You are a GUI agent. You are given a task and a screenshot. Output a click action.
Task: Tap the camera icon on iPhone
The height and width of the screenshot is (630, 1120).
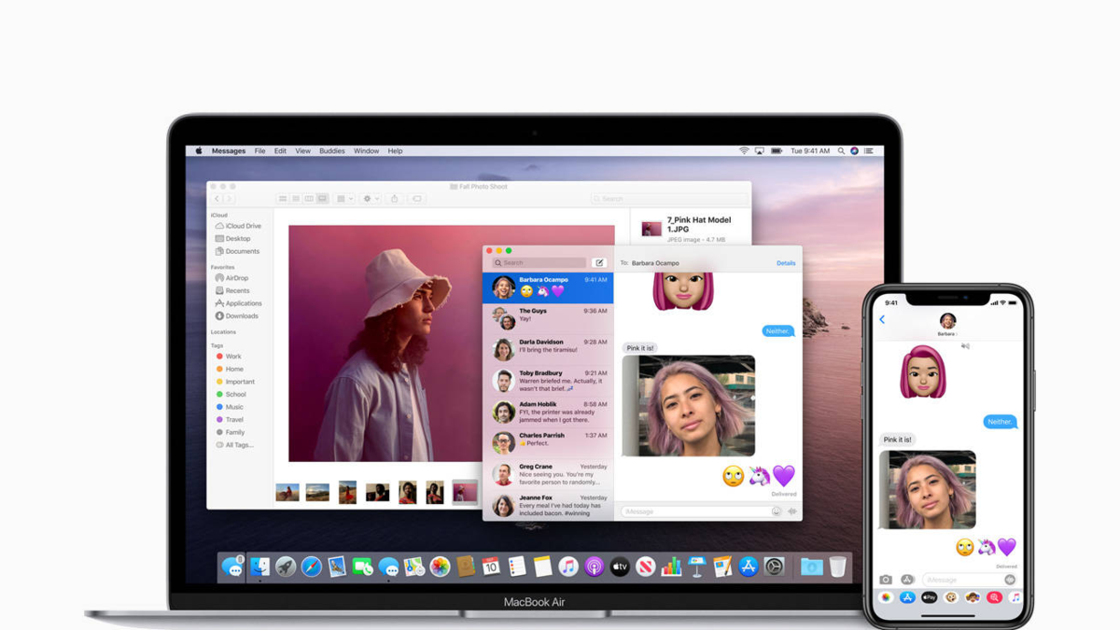886,580
